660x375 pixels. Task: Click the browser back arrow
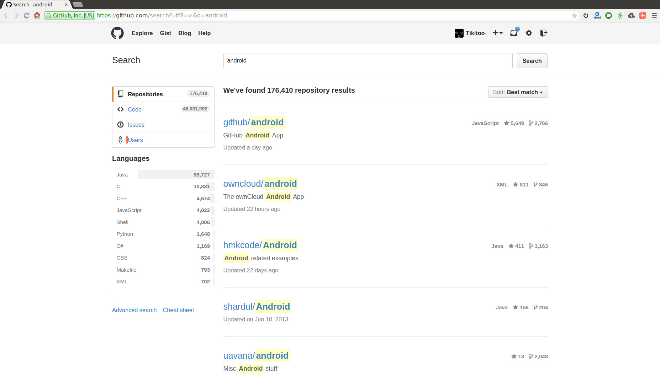pos(6,15)
